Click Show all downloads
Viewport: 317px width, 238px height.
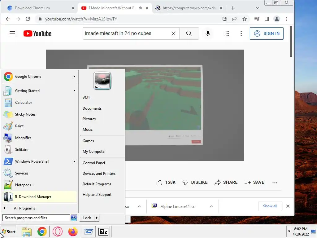click(270, 206)
